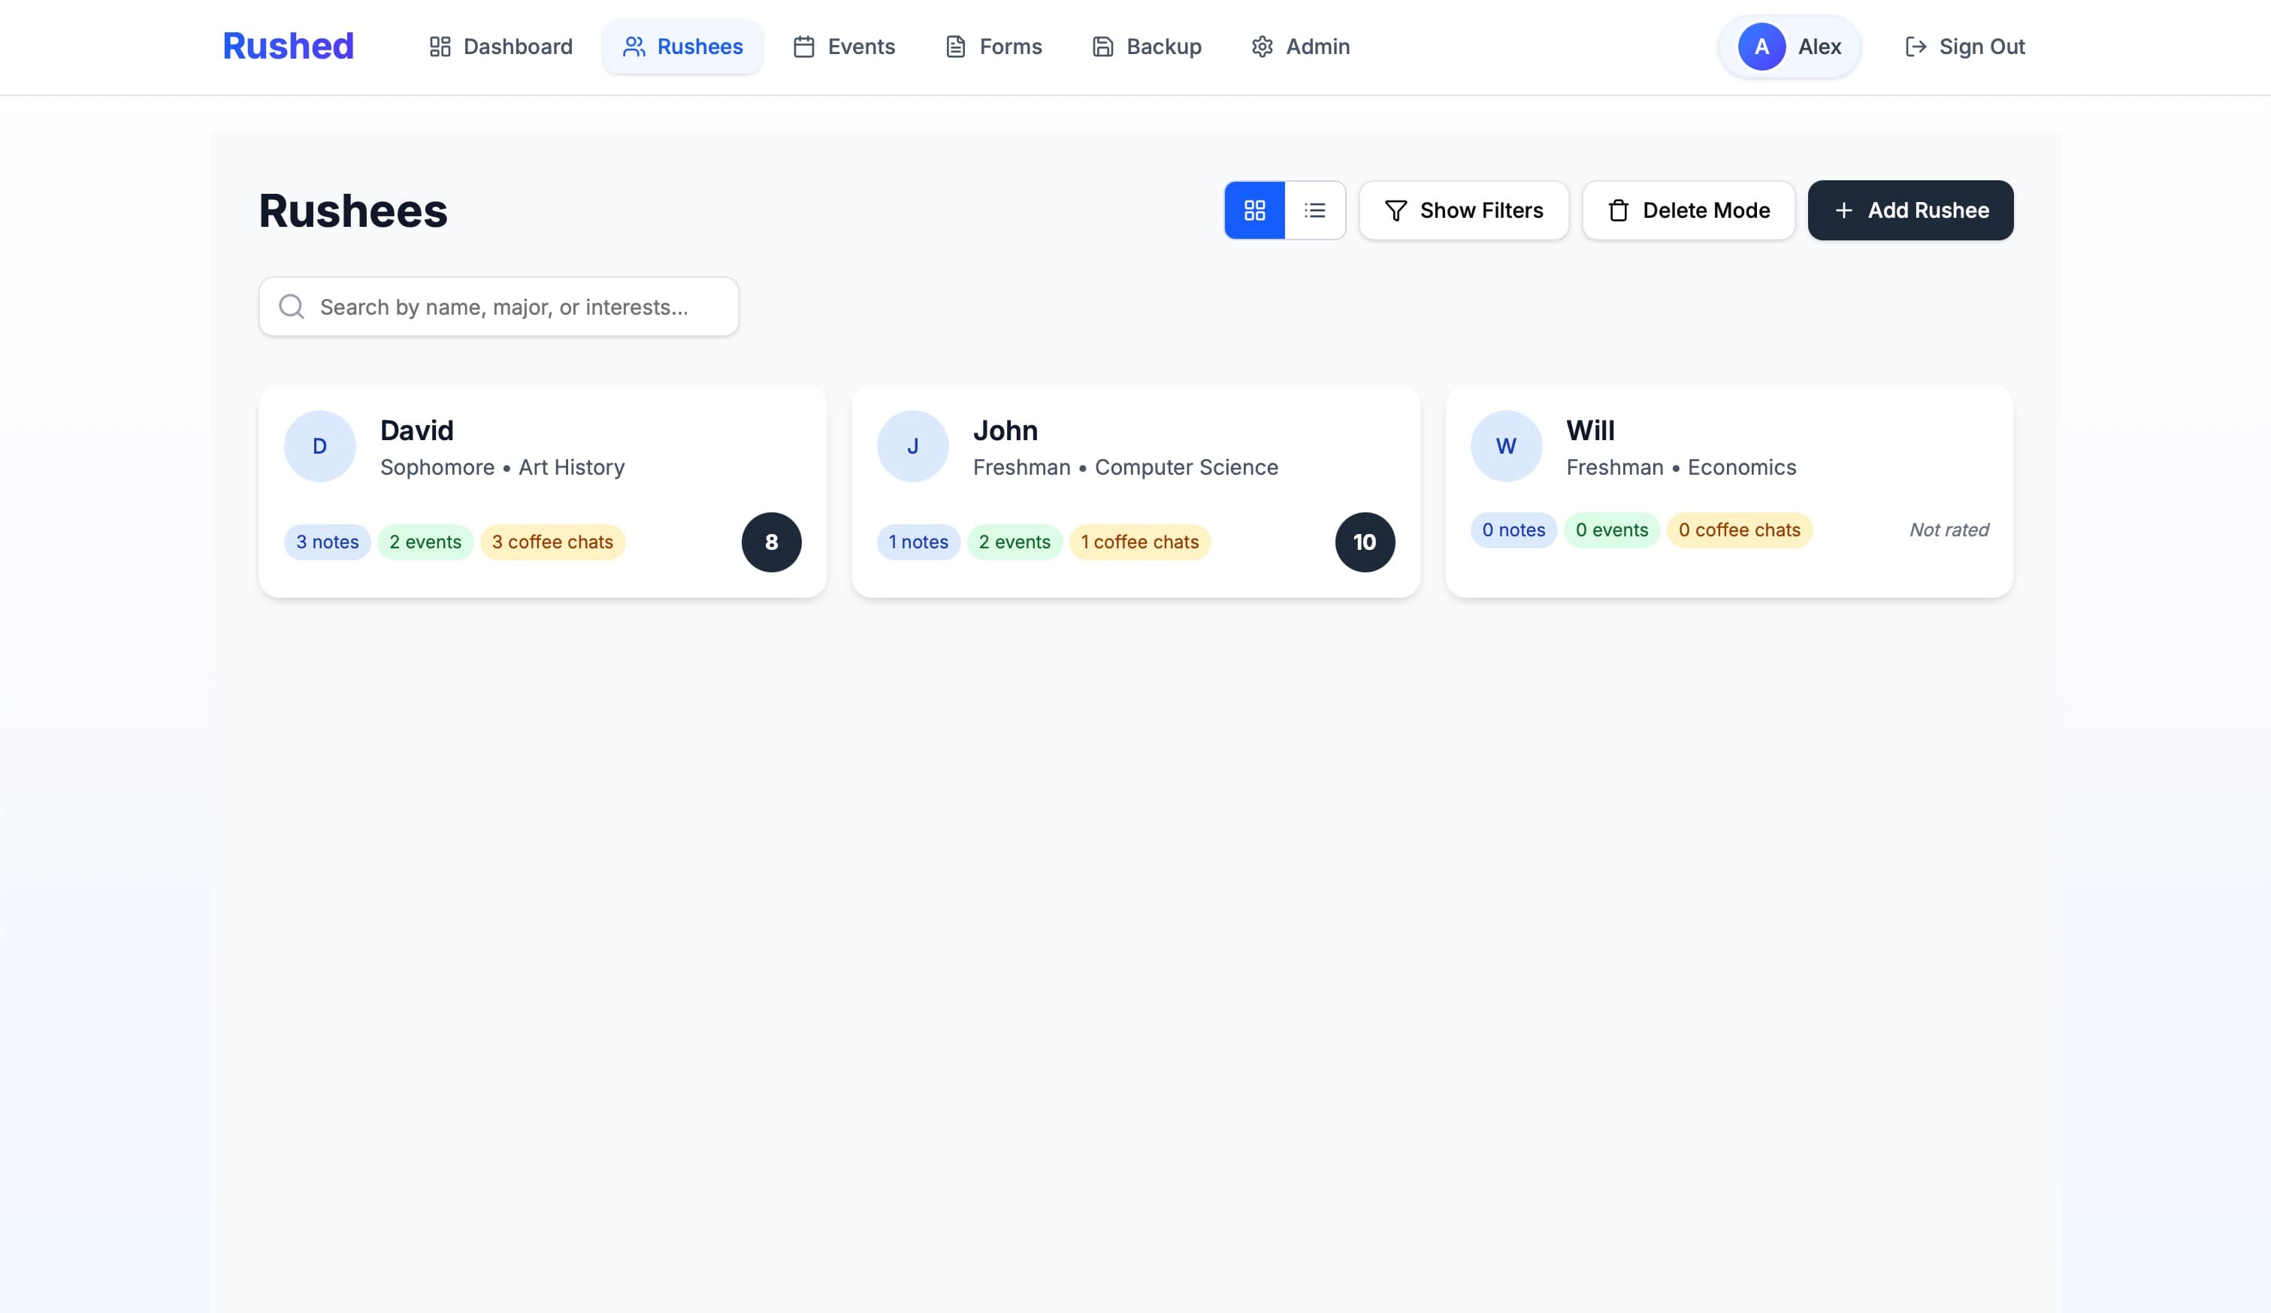Viewport: 2271px width, 1313px height.
Task: Click David's 3 coffee chats tag
Action: (552, 542)
